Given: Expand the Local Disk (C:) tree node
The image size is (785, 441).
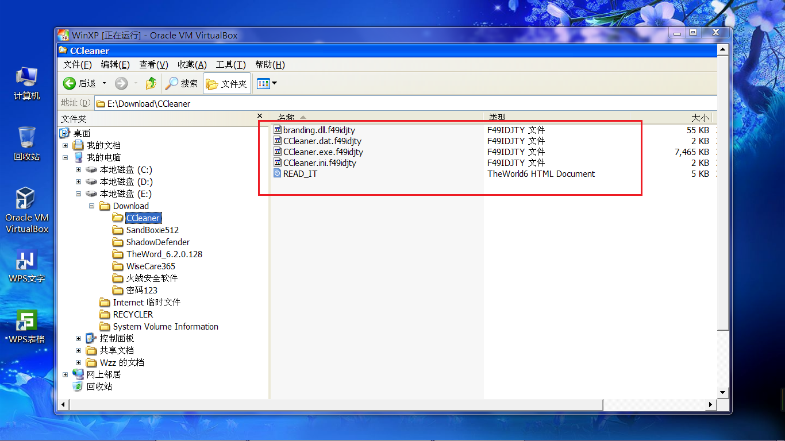Looking at the screenshot, I should pyautogui.click(x=79, y=170).
